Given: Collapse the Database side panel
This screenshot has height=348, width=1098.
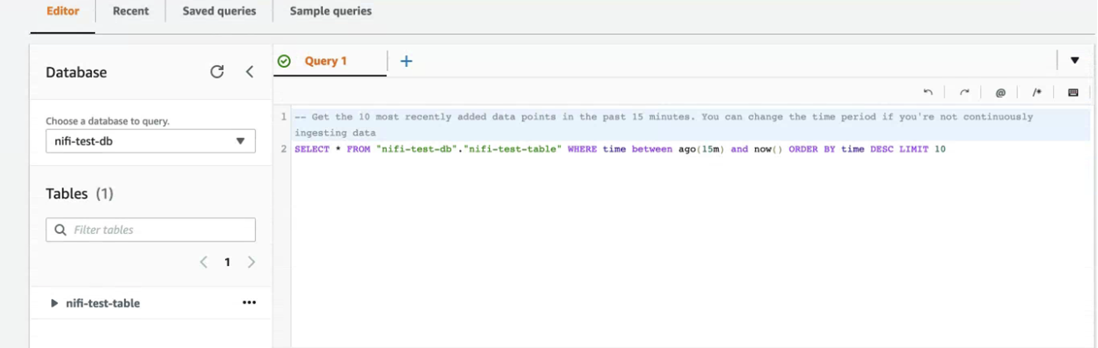Looking at the screenshot, I should point(250,72).
